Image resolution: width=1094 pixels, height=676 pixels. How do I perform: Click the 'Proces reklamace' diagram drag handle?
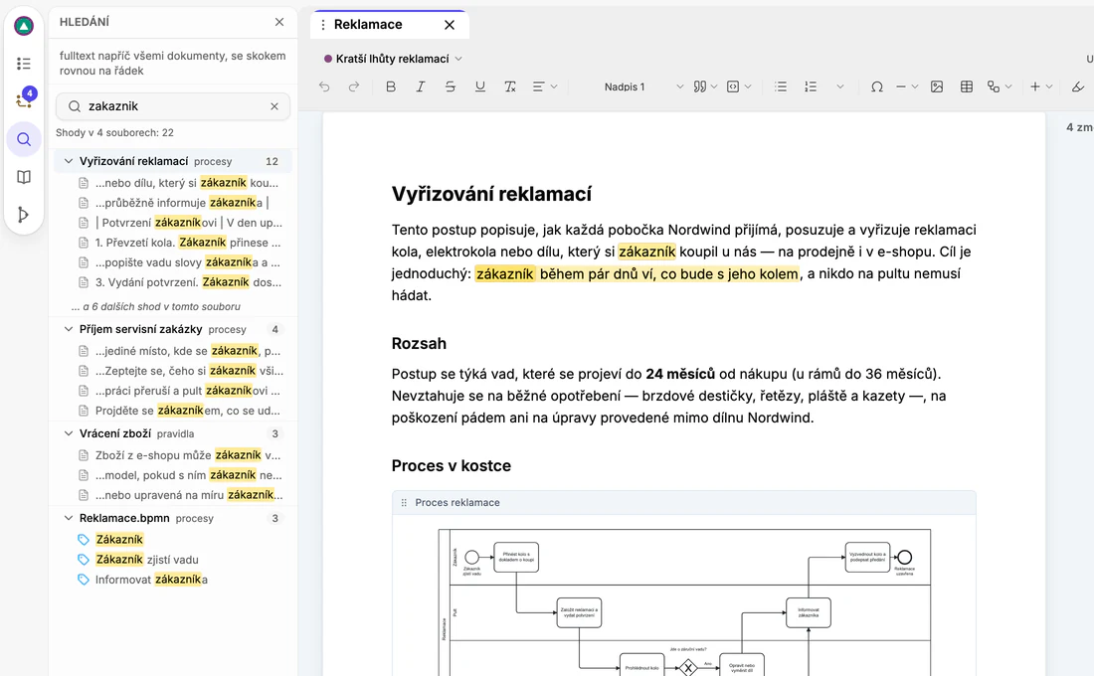pyautogui.click(x=403, y=502)
